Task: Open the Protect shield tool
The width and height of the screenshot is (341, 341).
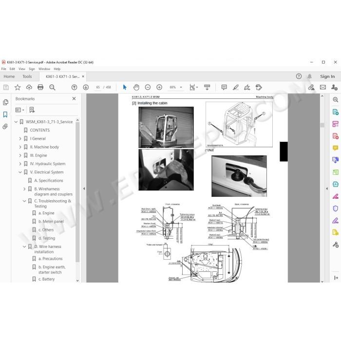Action: (335, 208)
